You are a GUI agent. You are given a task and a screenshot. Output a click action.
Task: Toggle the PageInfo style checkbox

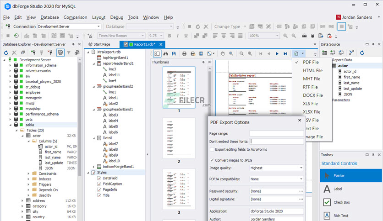point(99,189)
